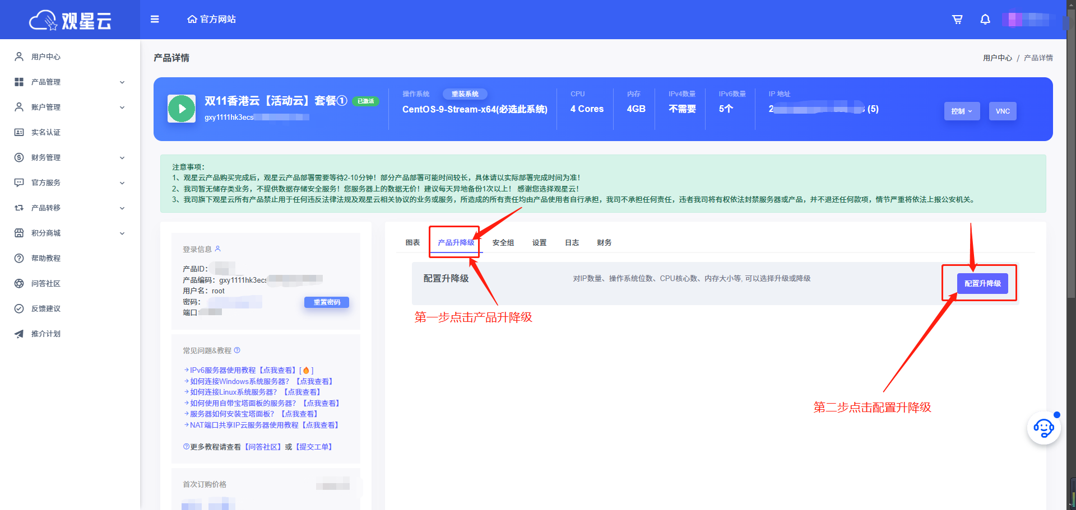Click the question icon beside 常见问题&教程
The image size is (1076, 510).
tap(237, 350)
